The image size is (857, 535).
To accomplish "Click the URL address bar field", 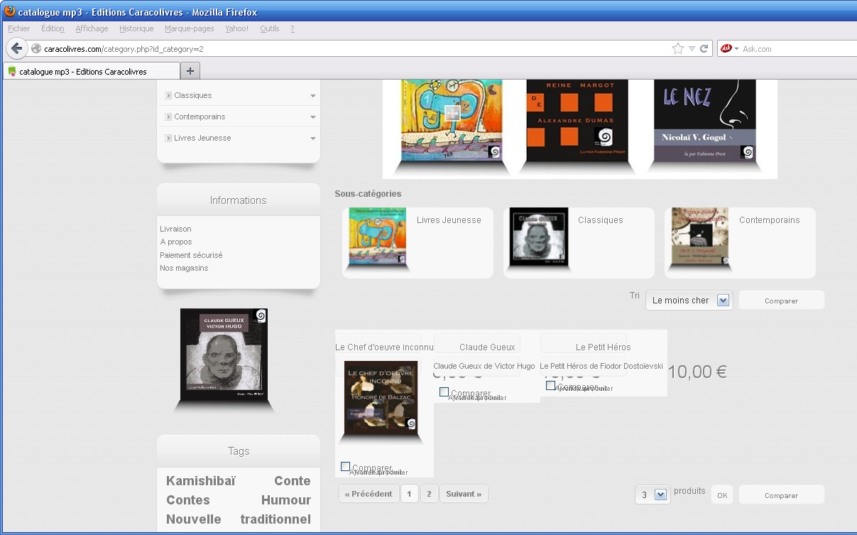I will tap(355, 49).
